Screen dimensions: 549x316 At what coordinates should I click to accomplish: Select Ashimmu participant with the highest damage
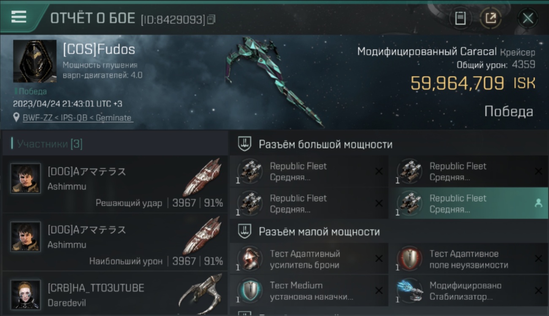[115, 242]
